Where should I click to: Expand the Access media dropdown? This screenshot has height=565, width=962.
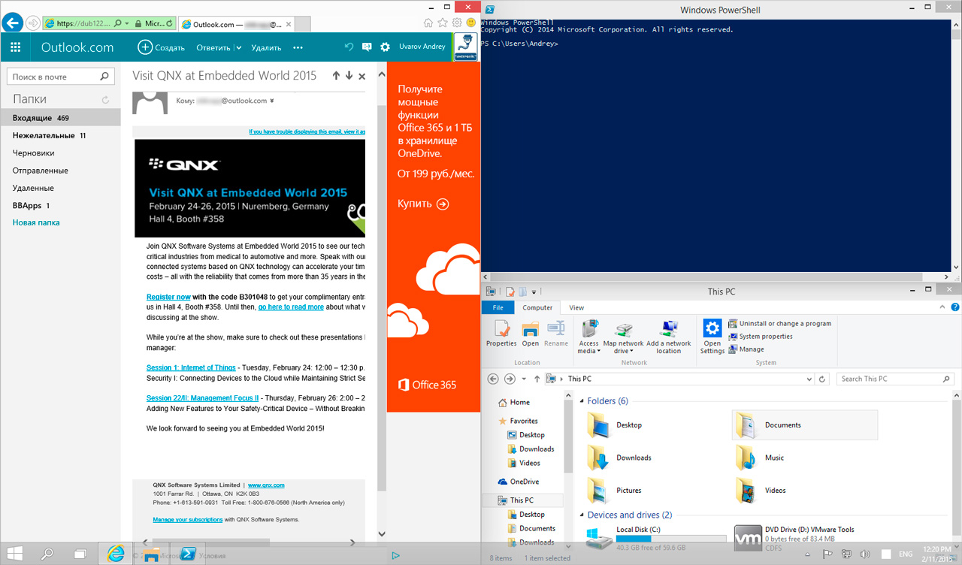(x=588, y=337)
